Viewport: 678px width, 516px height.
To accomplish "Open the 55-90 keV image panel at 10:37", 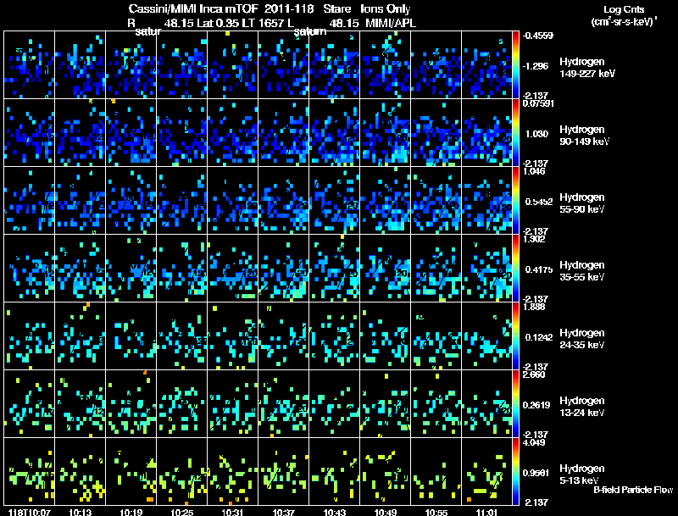I will [284, 201].
